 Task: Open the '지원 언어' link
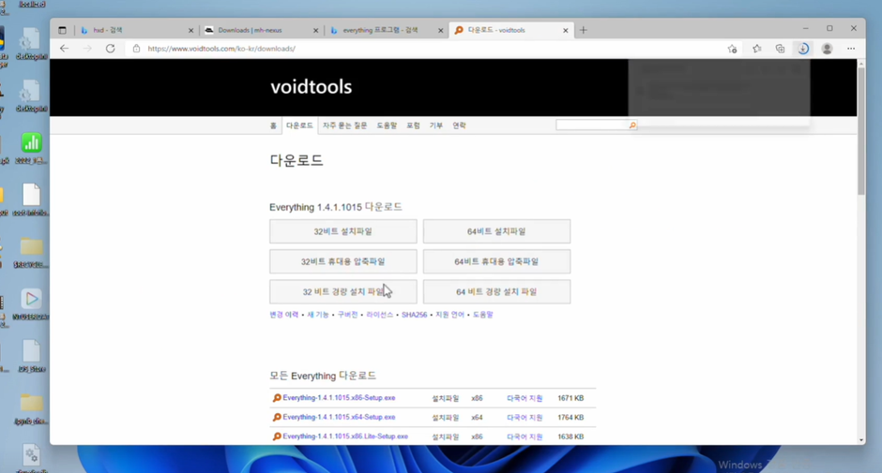point(450,315)
